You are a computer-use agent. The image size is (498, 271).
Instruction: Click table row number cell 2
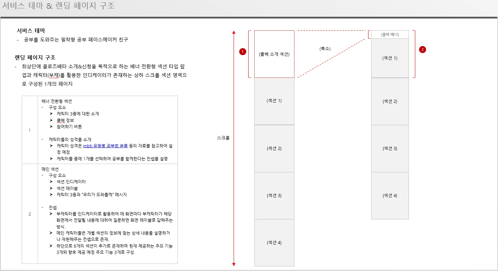[30, 214]
